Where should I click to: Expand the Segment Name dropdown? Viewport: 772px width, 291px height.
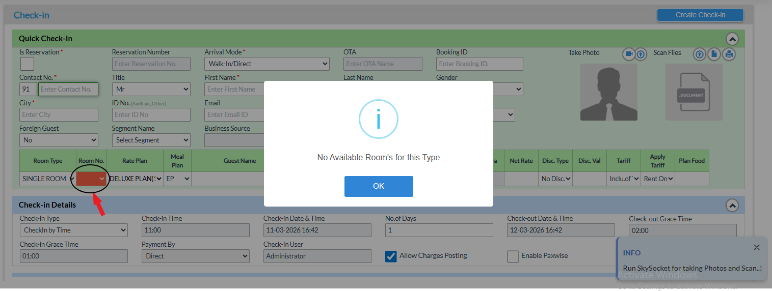pos(151,140)
